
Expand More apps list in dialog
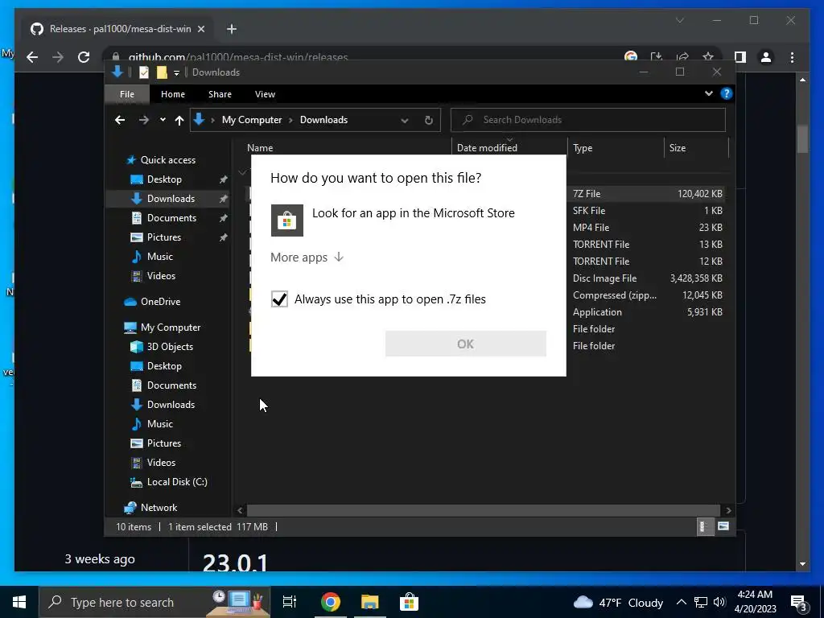(307, 257)
